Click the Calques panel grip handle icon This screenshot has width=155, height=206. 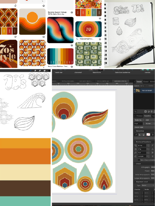click(x=135, y=82)
